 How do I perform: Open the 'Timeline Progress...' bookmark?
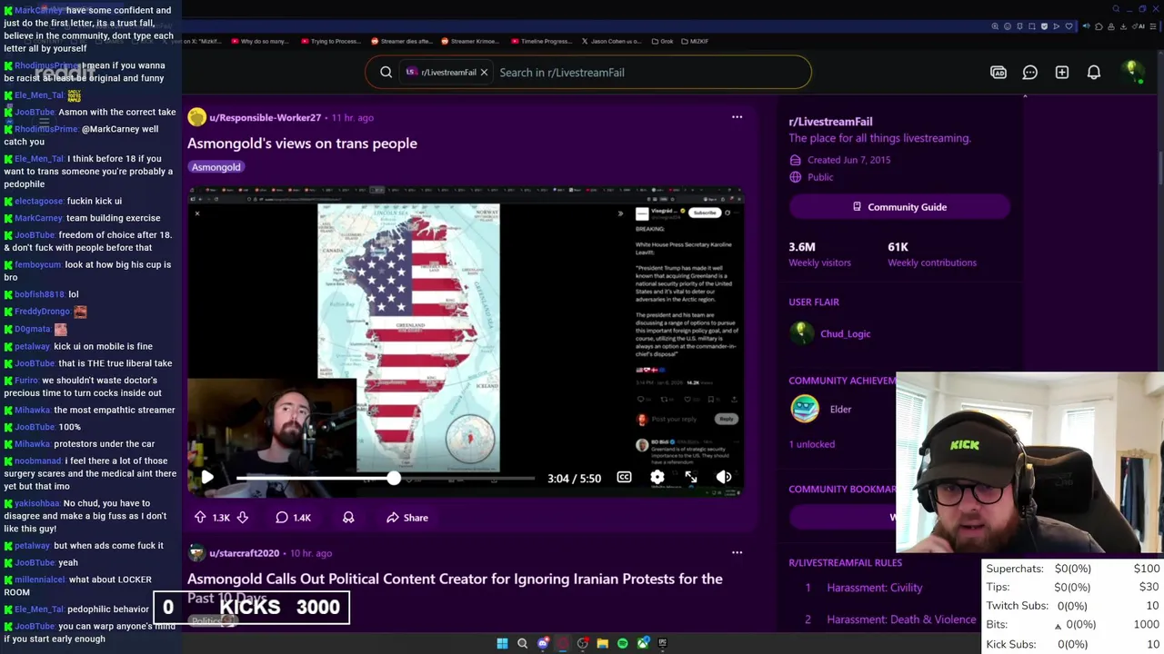[x=542, y=41]
